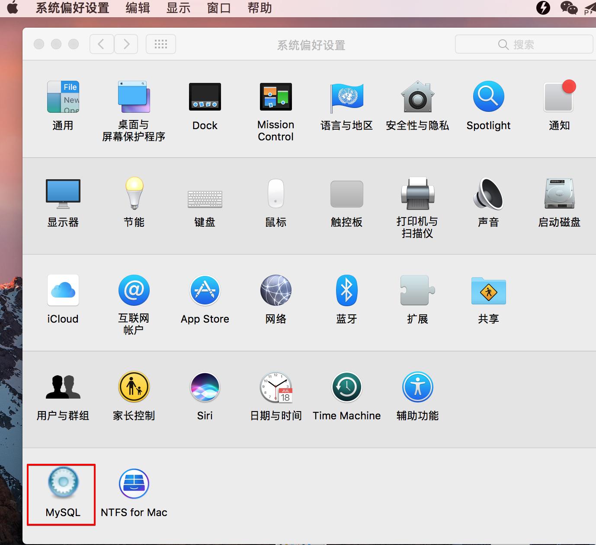Image resolution: width=596 pixels, height=545 pixels.
Task: Open the 编辑 menu
Action: click(x=138, y=8)
